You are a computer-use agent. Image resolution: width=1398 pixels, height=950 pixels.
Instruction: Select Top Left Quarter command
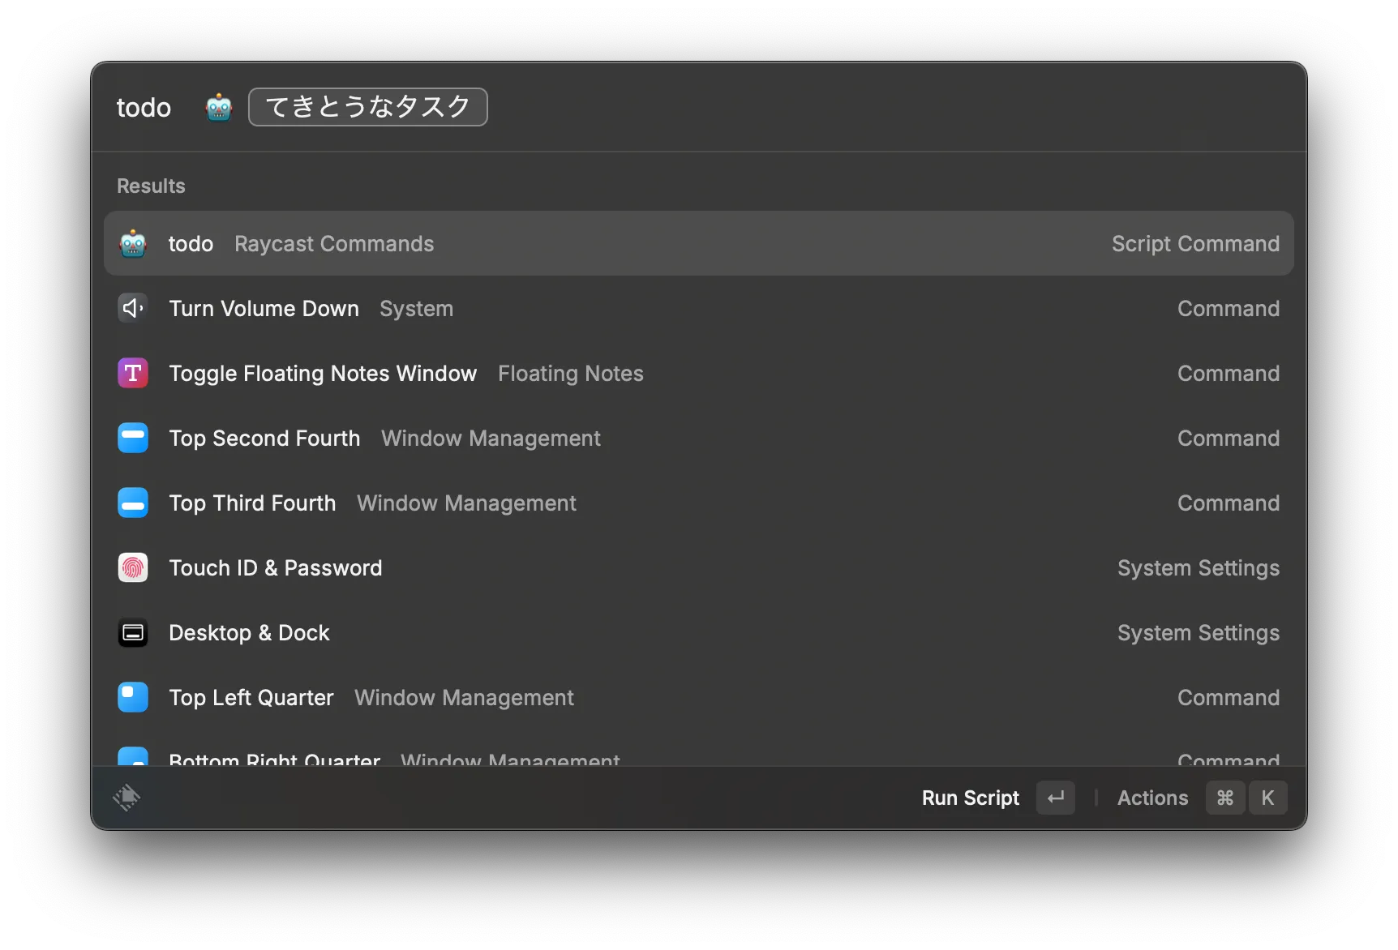click(x=698, y=697)
